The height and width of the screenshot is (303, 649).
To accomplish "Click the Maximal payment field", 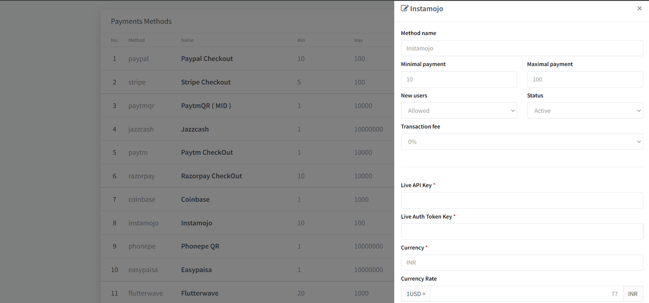I will 585,80.
